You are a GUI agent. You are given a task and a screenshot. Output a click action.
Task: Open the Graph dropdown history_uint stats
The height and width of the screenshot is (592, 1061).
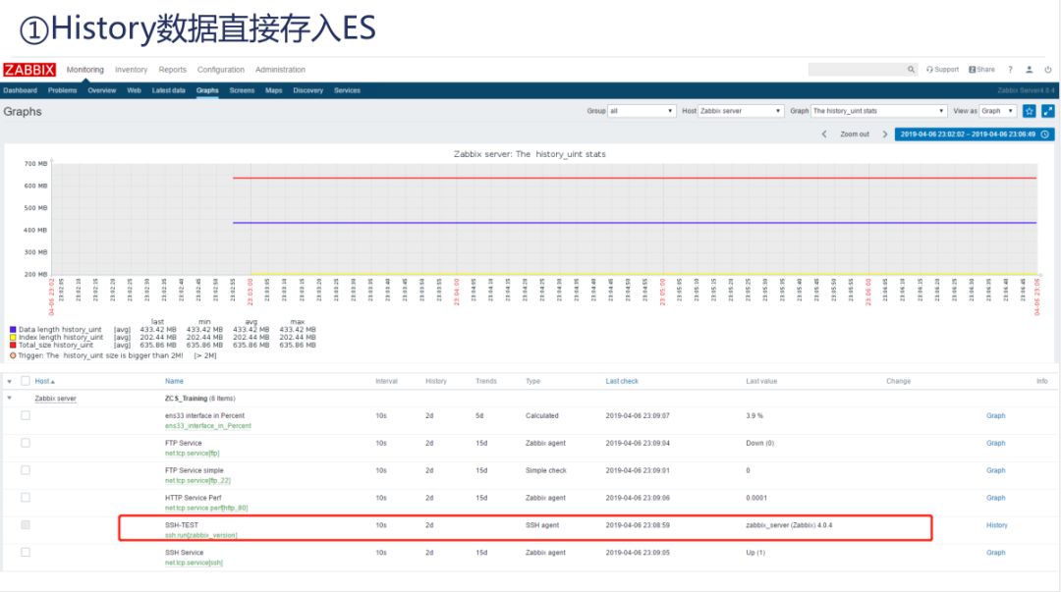click(878, 111)
